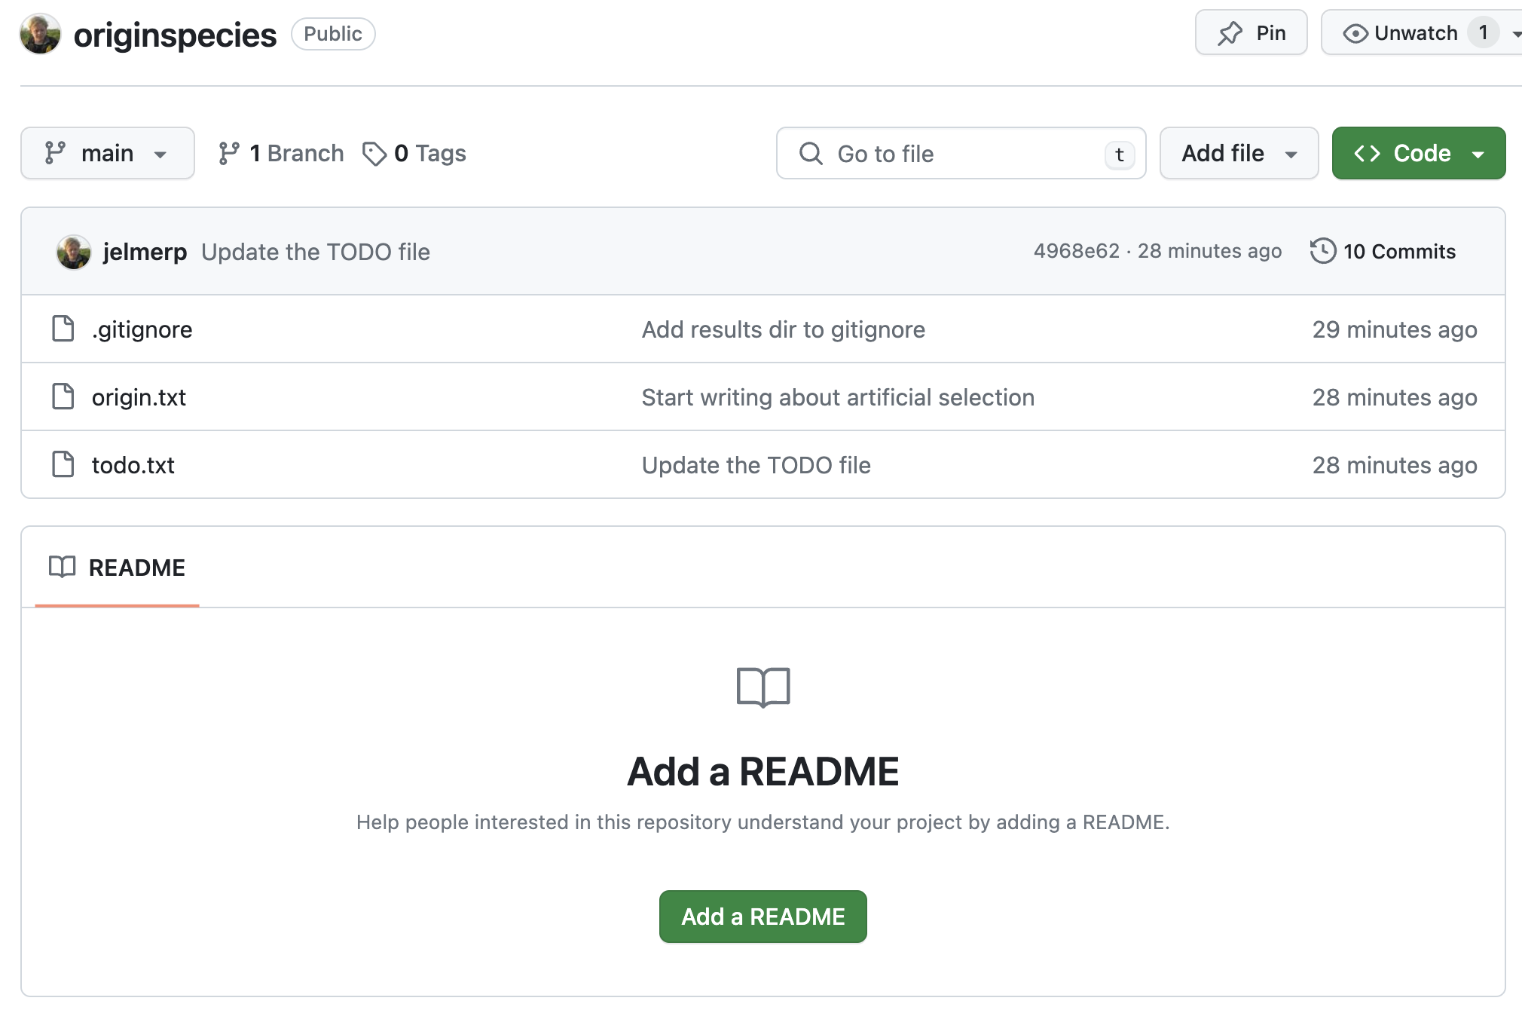Open the todo.txt file

tap(133, 465)
